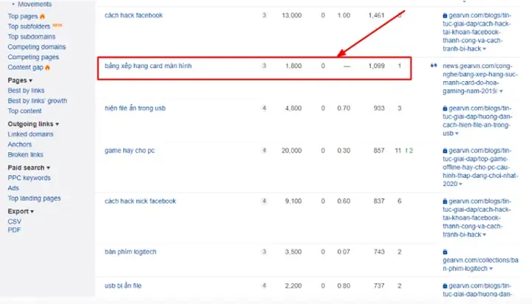The height and width of the screenshot is (304, 532).
Task: Collapse the Paid search section
Action: pos(48,167)
